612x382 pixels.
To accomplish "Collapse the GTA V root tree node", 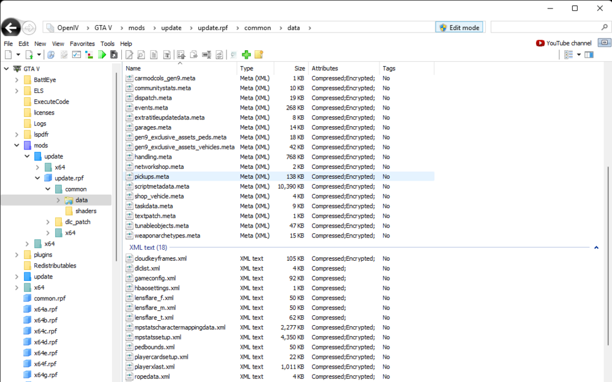I will (x=6, y=68).
